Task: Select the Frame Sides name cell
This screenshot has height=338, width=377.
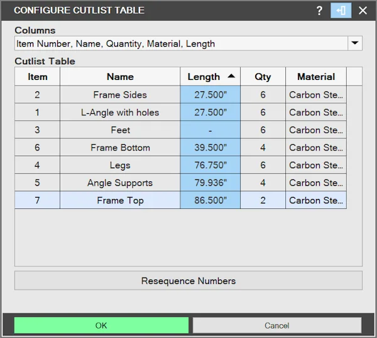Action: [120, 94]
